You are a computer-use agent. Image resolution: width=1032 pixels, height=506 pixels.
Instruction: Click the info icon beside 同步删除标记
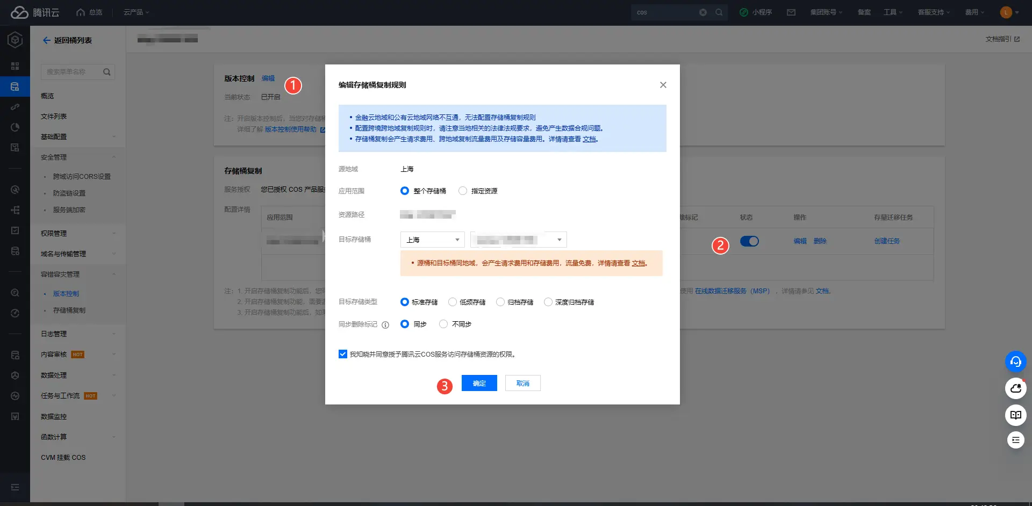tap(385, 324)
